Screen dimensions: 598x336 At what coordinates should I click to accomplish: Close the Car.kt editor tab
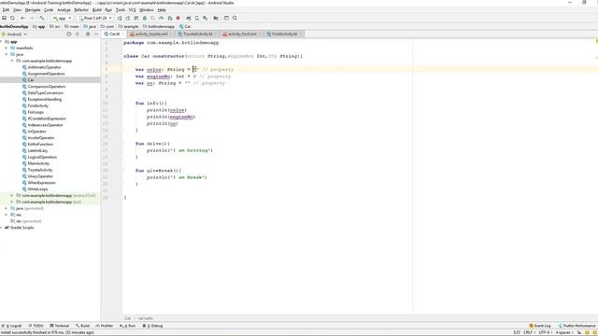click(124, 34)
